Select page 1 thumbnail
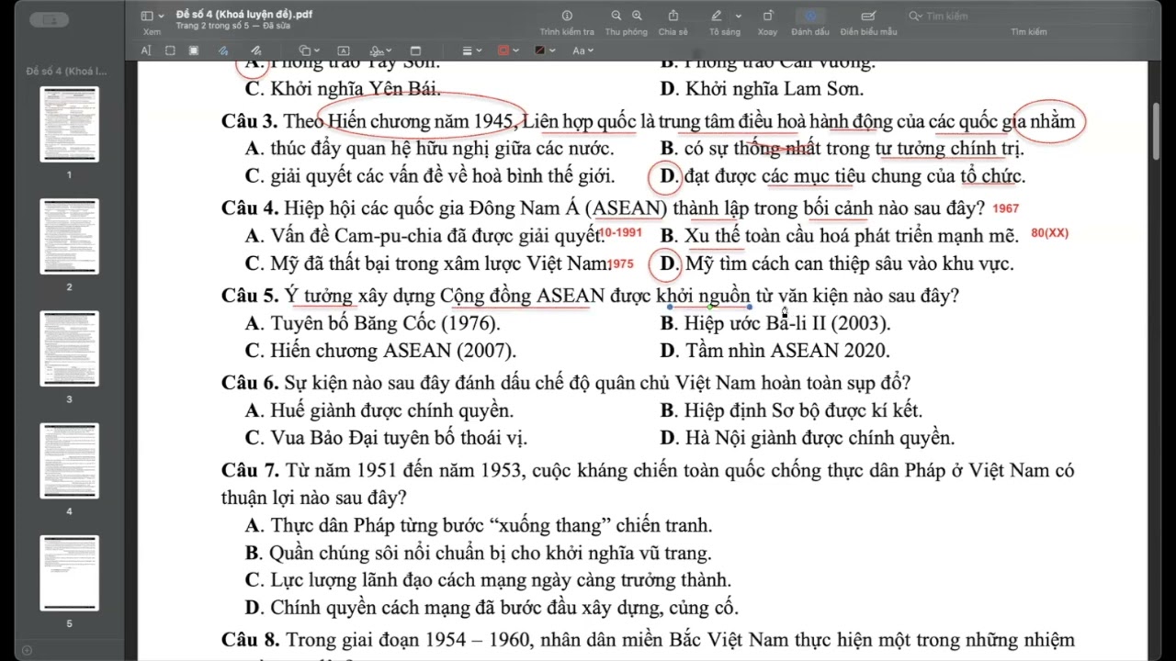1176x661 pixels. coord(69,124)
